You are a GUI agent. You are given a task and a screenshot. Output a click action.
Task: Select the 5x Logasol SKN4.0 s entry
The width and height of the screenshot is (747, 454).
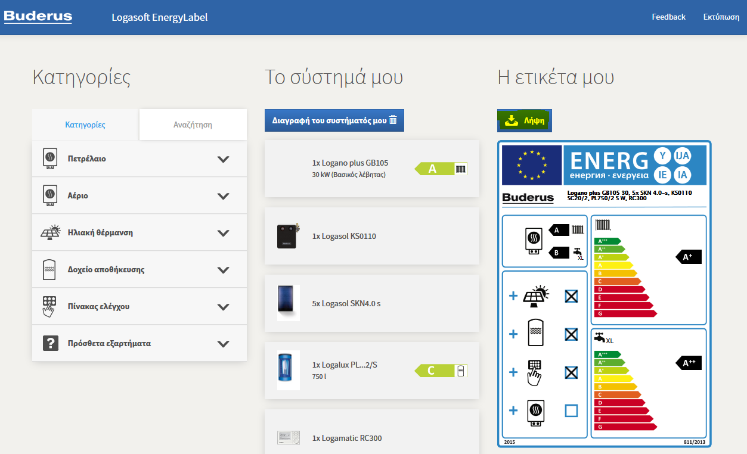372,303
